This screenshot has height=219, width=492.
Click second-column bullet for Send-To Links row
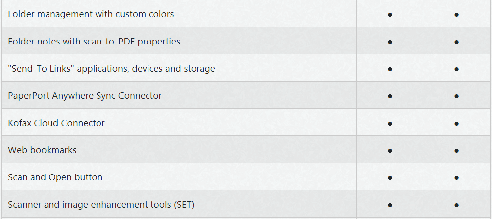[x=456, y=69]
